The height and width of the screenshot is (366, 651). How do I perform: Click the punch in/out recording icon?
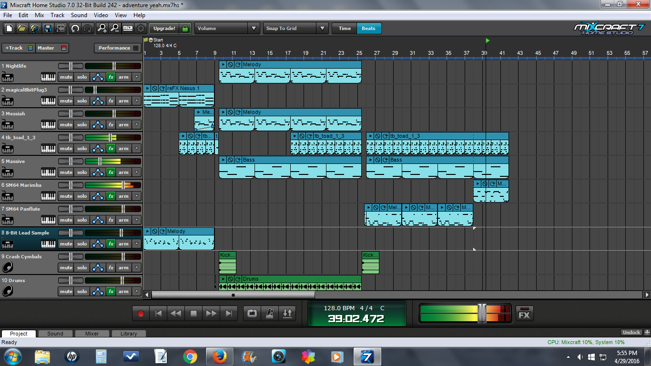click(x=287, y=313)
